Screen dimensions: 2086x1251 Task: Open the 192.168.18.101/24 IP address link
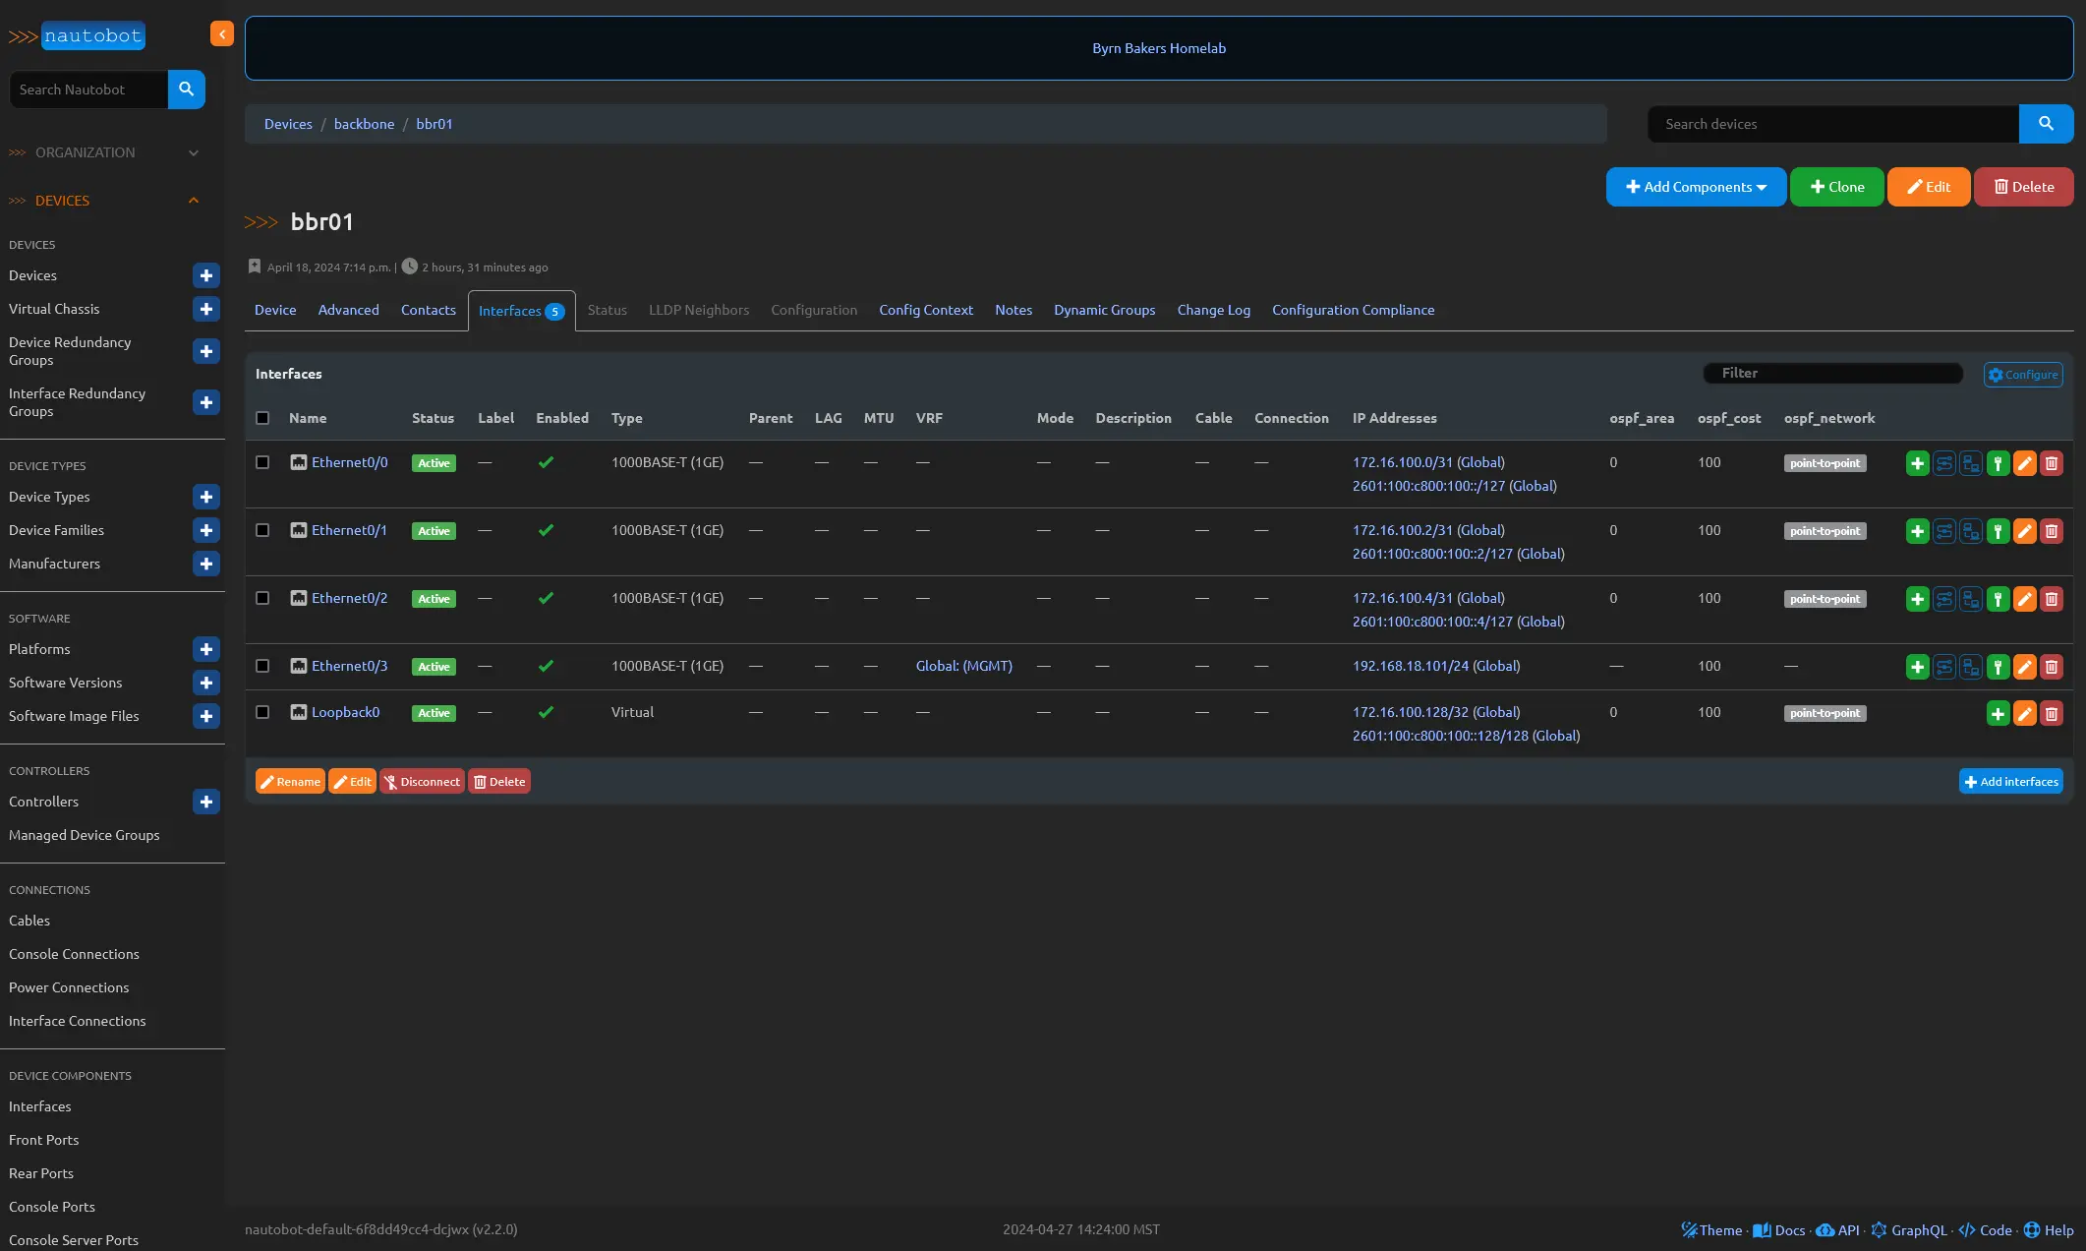(x=1410, y=666)
